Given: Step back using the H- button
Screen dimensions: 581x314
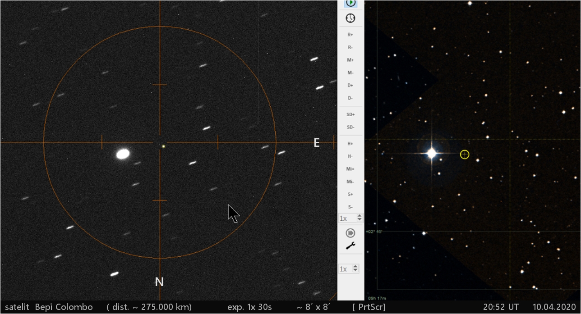Looking at the screenshot, I should tap(350, 156).
